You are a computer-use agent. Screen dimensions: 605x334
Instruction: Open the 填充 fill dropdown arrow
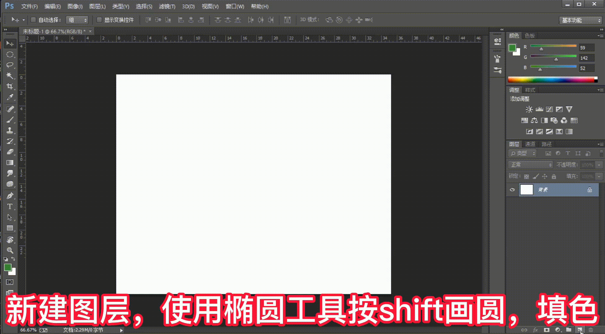(599, 176)
